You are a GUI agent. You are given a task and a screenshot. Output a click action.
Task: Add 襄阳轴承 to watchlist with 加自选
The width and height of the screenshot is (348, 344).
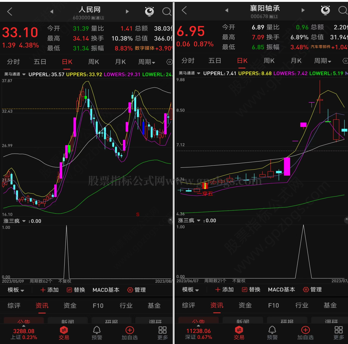pos(305,333)
